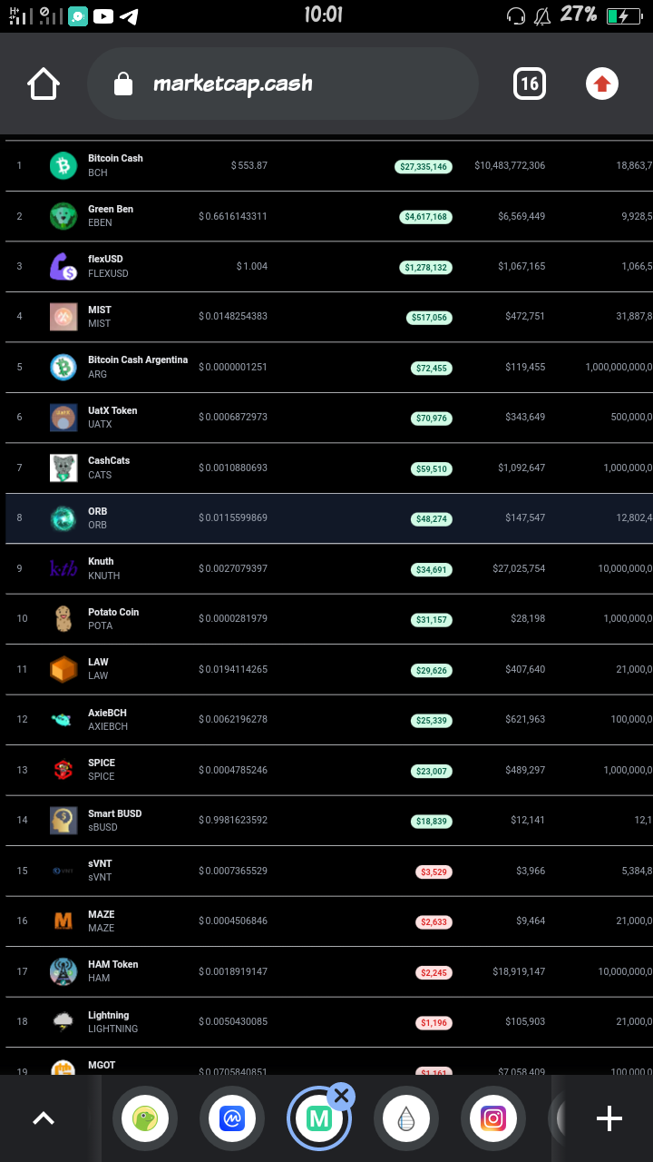Open the Lightning cloud logo
Viewport: 653px width, 1162px height.
click(63, 1021)
